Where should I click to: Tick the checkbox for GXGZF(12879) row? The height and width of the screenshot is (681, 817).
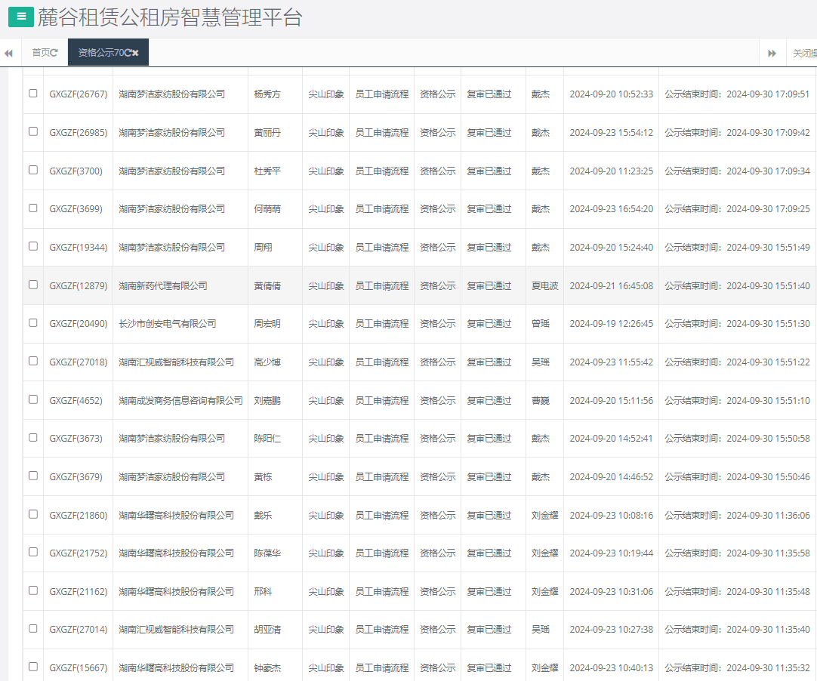pos(33,285)
